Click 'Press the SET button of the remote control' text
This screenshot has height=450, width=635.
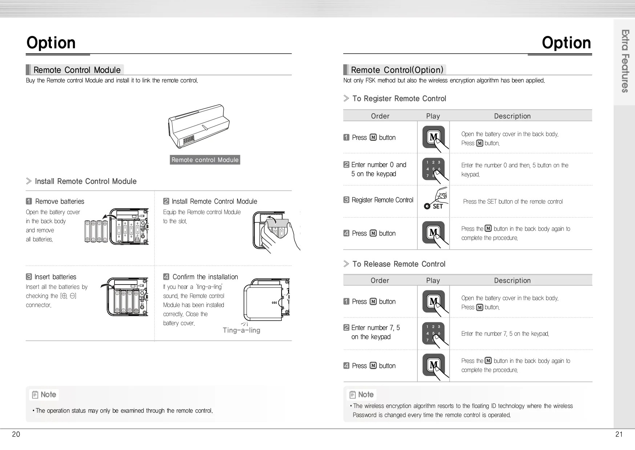513,202
